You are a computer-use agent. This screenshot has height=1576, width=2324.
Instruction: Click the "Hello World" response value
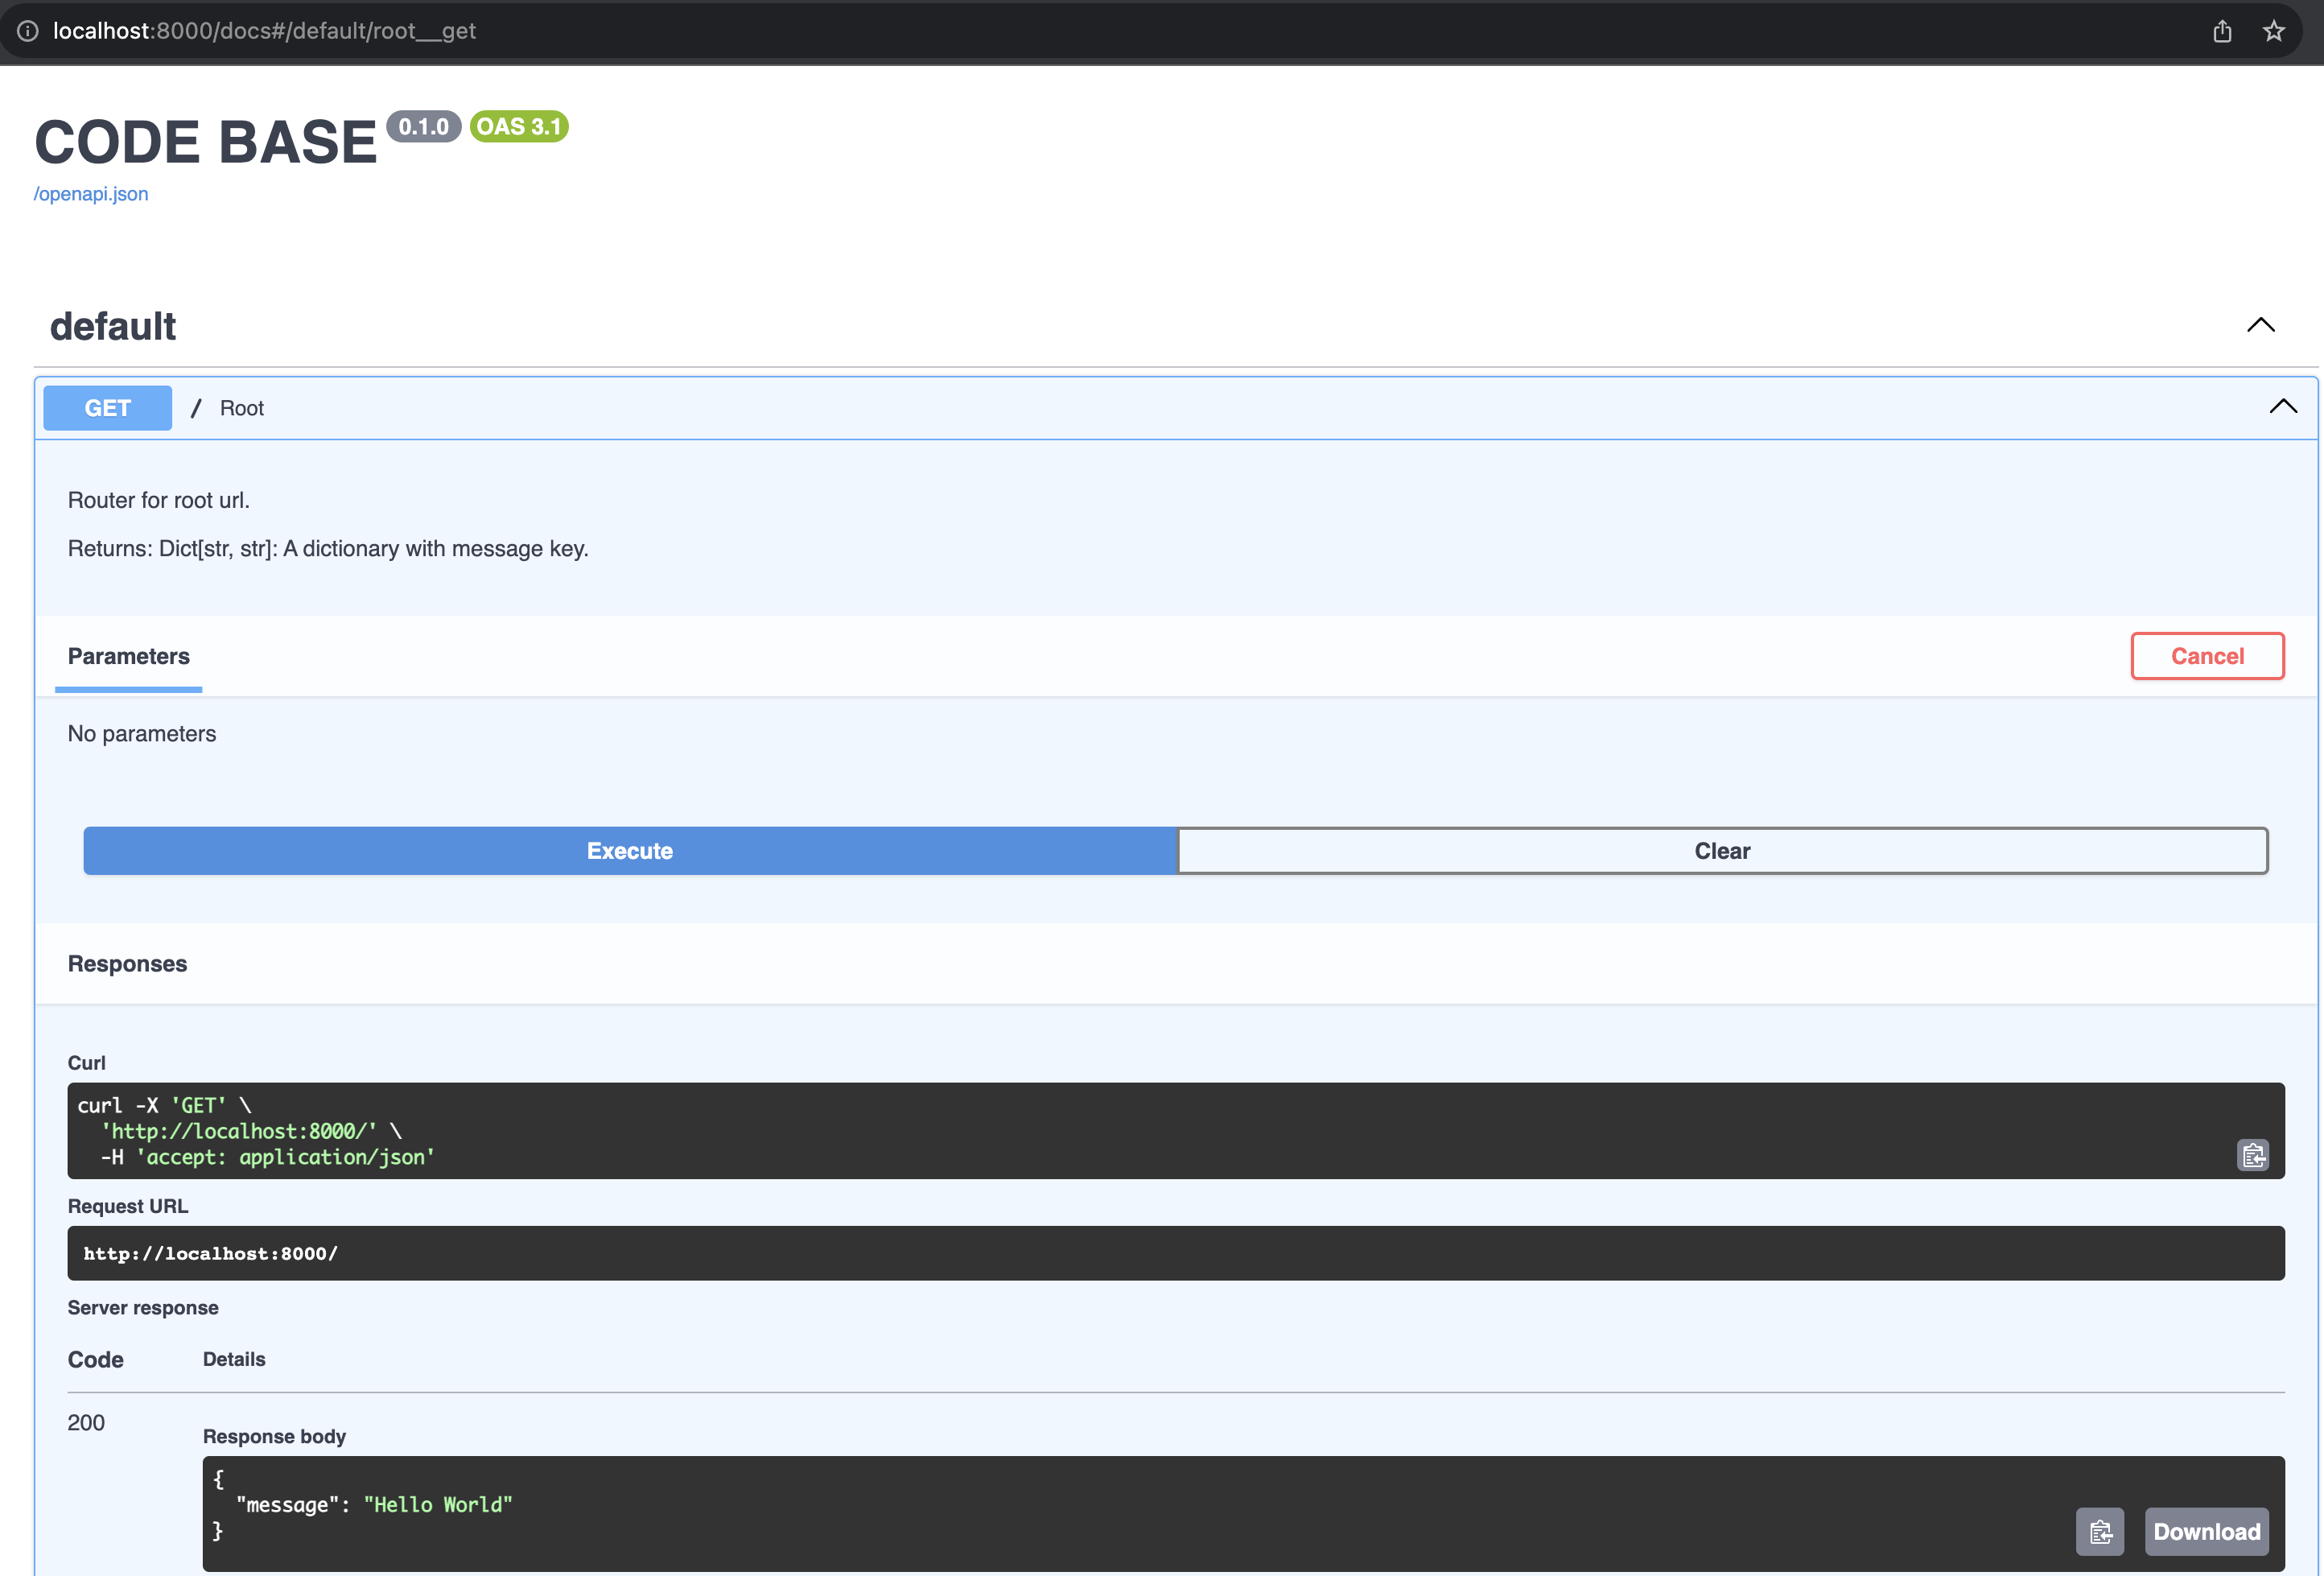pyautogui.click(x=438, y=1504)
